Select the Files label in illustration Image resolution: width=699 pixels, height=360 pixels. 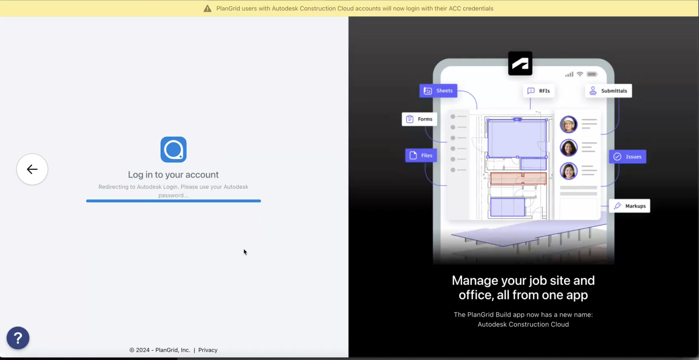click(421, 155)
